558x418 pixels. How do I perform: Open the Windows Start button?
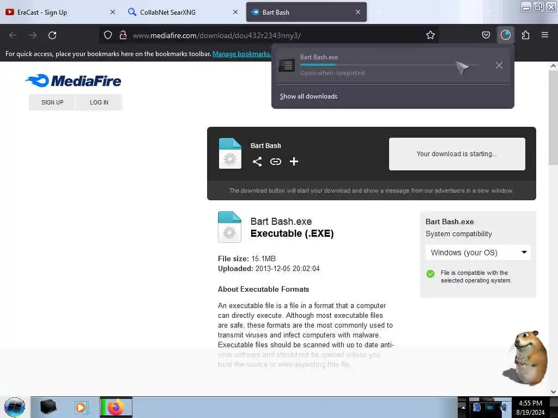(15, 407)
